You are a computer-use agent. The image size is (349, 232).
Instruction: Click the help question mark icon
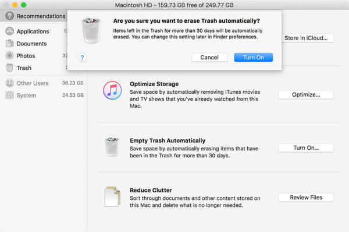(82, 58)
